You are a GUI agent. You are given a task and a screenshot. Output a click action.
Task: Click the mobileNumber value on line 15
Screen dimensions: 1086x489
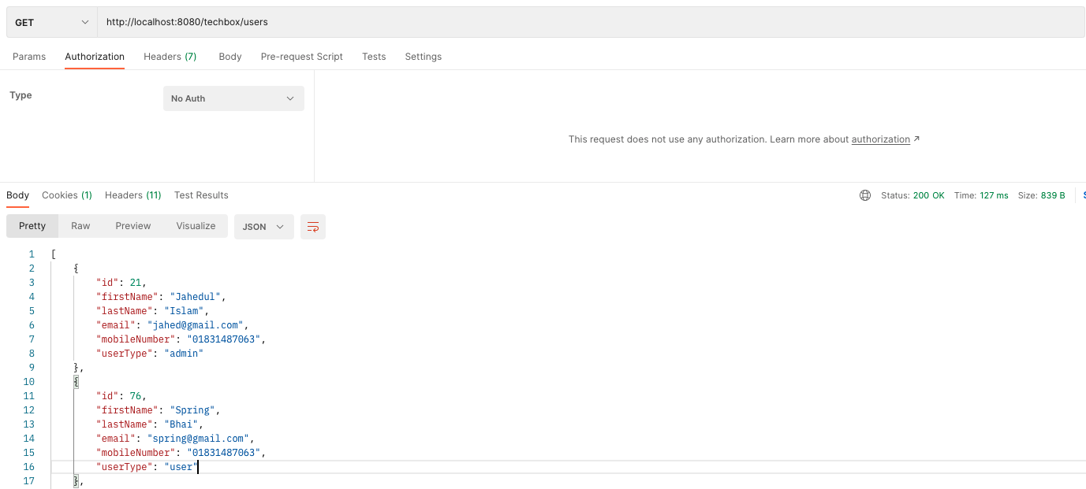point(224,453)
